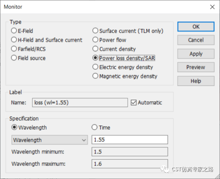
Task: Confirm with the OK button
Action: point(196,27)
